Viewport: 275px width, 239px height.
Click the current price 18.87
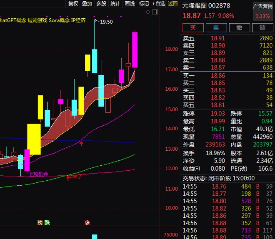point(192,16)
